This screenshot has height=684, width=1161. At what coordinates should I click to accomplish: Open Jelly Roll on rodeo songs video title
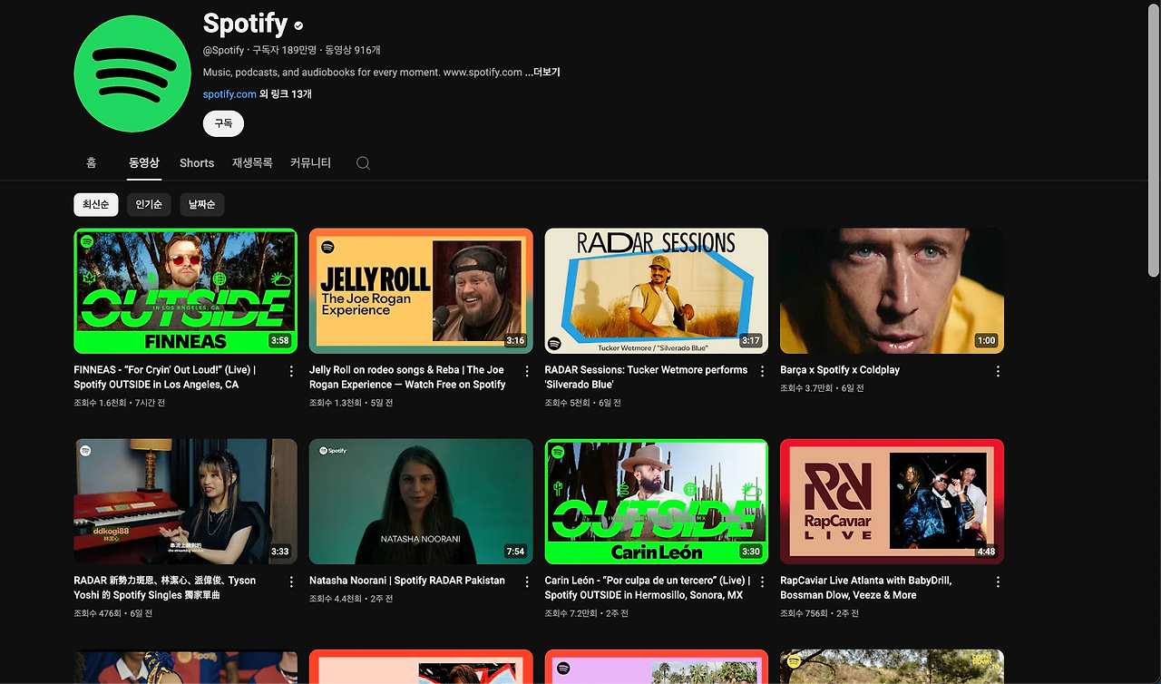[x=407, y=377]
